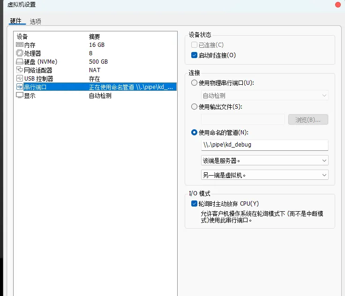The image size is (345, 296).
Task: Uncheck 启动时连接(O) checkbox
Action: point(194,55)
